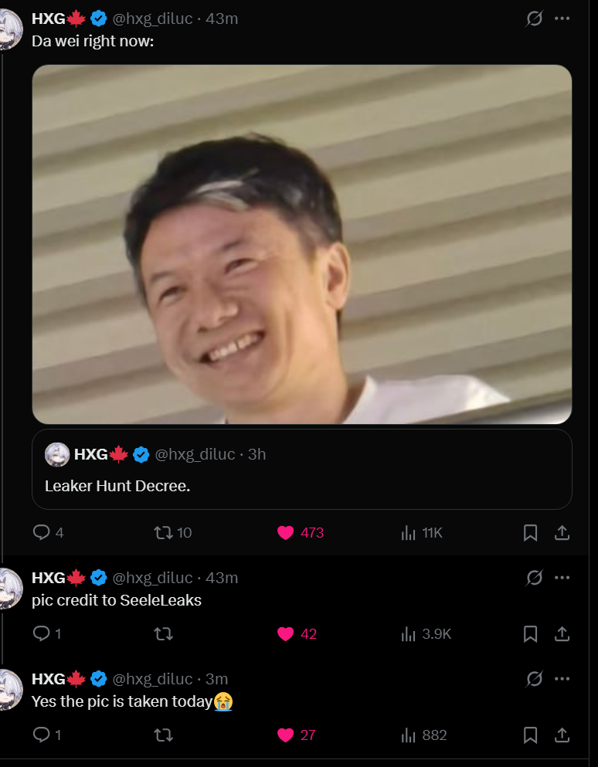Open the reply icon on 'Da wei right now' tweet
The height and width of the screenshot is (767, 598).
tap(41, 532)
